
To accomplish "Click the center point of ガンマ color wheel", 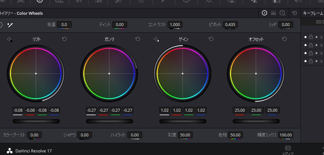I will [109, 73].
